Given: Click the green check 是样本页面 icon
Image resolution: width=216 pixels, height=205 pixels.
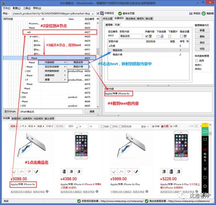Looking at the screenshot, I should pyautogui.click(x=120, y=13).
